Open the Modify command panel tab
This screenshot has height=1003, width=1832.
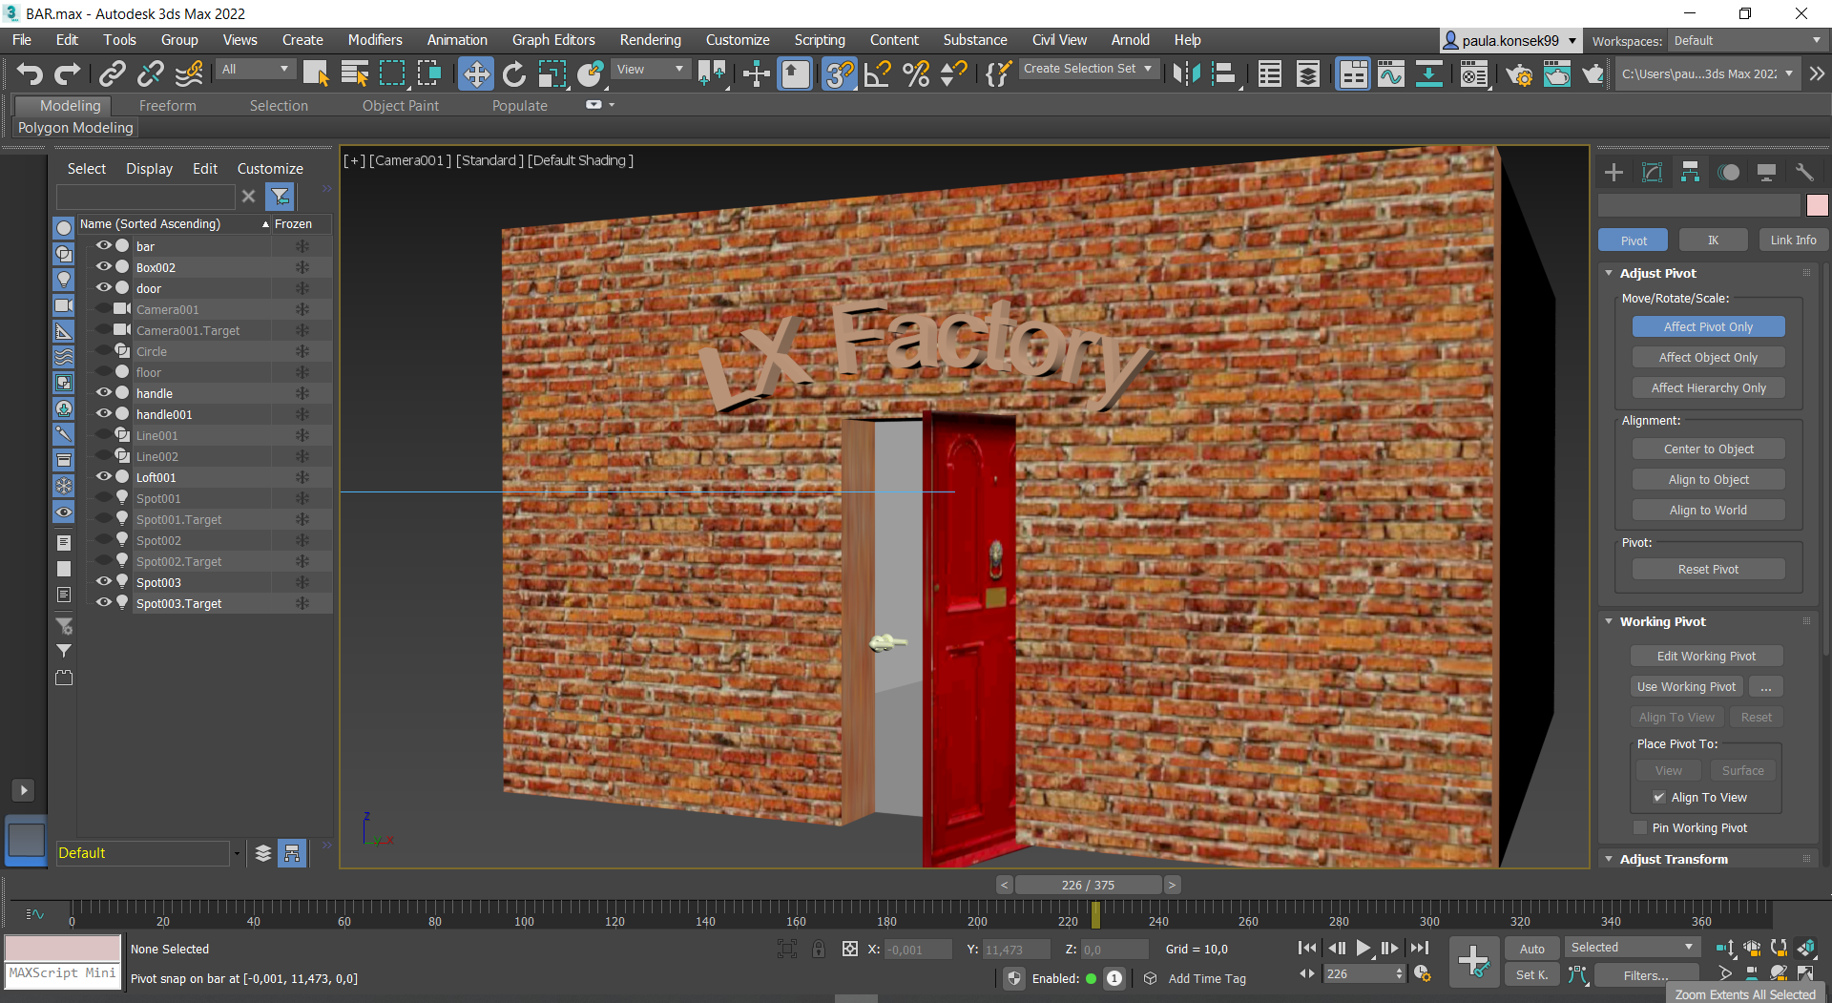(x=1652, y=172)
